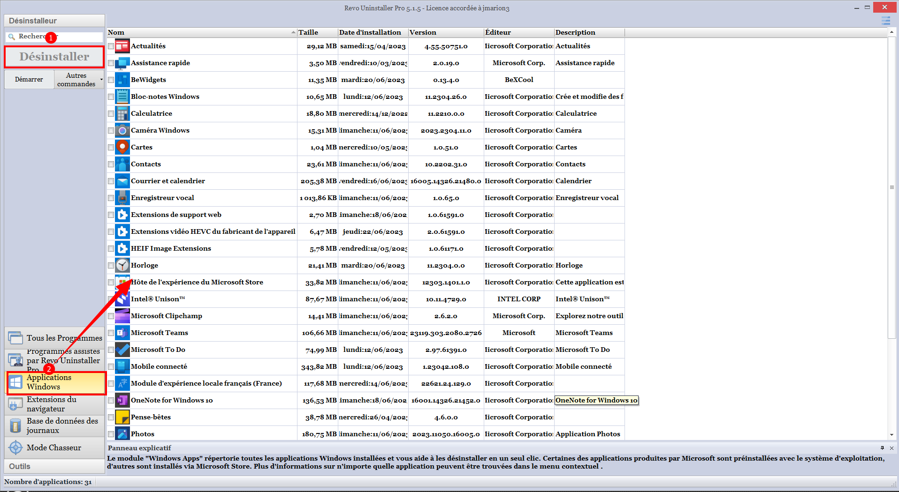The image size is (899, 492).
Task: Select the Hôte de l'expérience du Microsoft Store row
Action: [366, 282]
